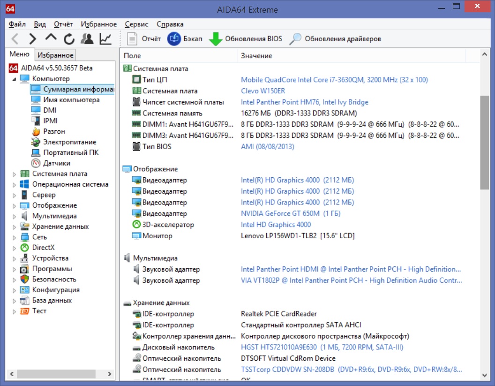Select Датчики in the sidebar tree
The width and height of the screenshot is (495, 386).
click(57, 163)
